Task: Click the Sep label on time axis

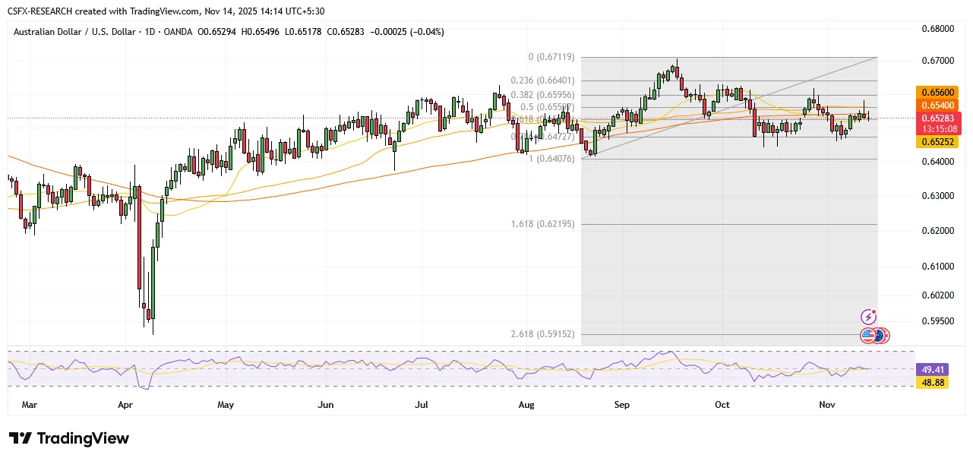Action: (x=621, y=405)
